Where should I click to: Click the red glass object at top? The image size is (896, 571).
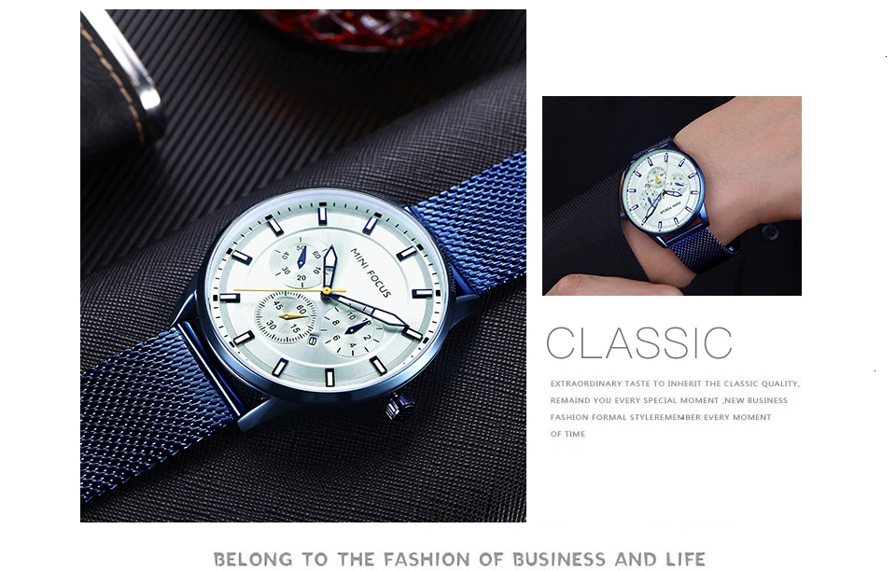pos(371,27)
